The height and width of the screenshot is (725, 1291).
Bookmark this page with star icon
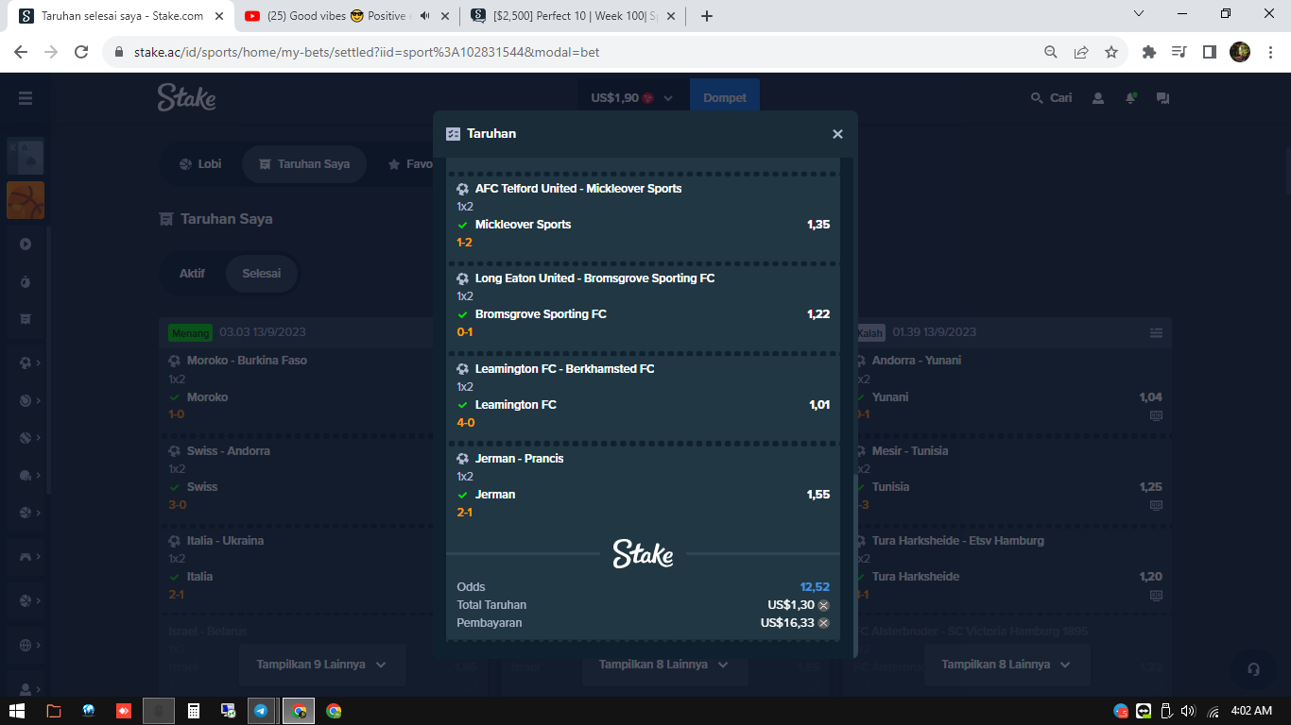click(x=1111, y=53)
